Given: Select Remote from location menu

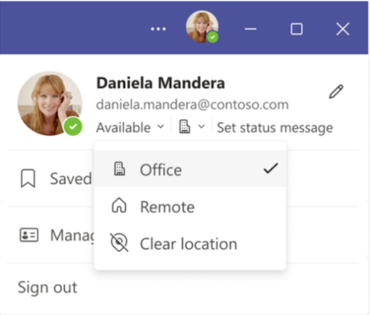Looking at the screenshot, I should [x=190, y=207].
